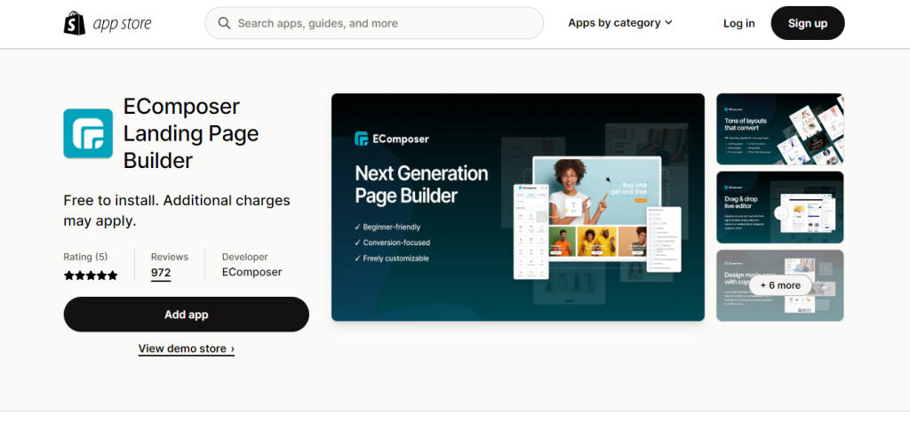Click the Sign up button
The height and width of the screenshot is (439, 910).
click(x=808, y=23)
